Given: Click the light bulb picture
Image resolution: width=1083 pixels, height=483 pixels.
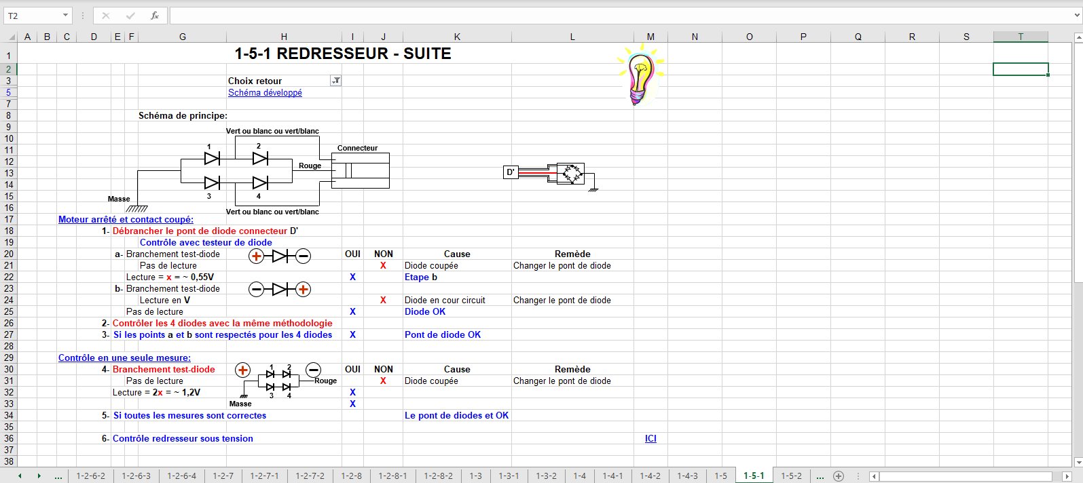Looking at the screenshot, I should [x=640, y=75].
